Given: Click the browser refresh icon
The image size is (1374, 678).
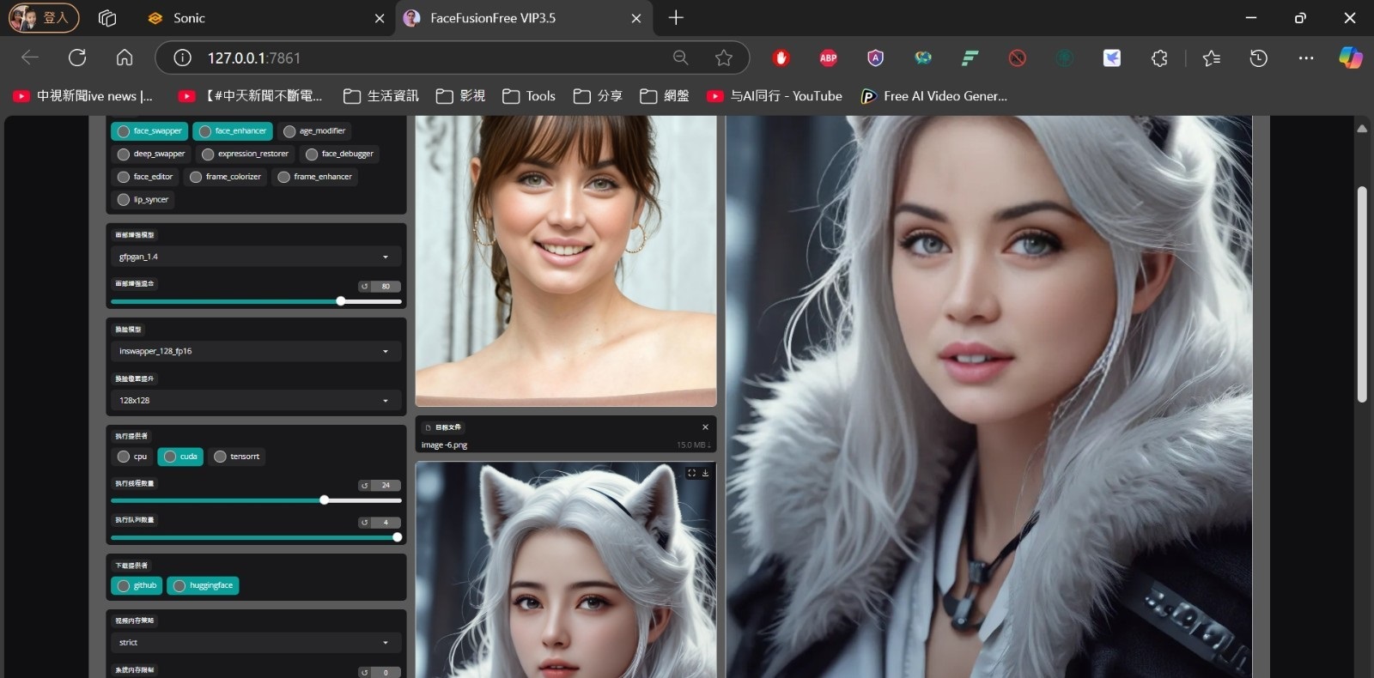Looking at the screenshot, I should [x=77, y=58].
